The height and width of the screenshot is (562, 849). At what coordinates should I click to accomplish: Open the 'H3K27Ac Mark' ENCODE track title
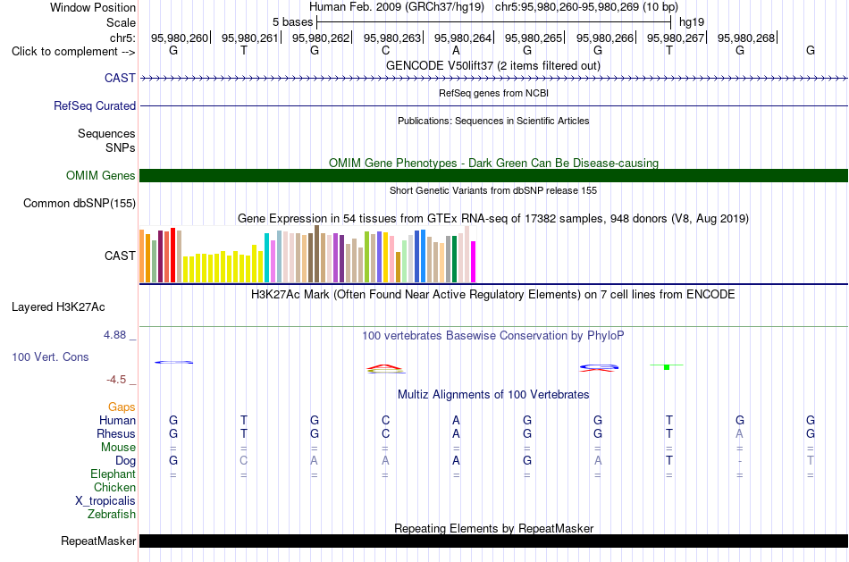493,295
